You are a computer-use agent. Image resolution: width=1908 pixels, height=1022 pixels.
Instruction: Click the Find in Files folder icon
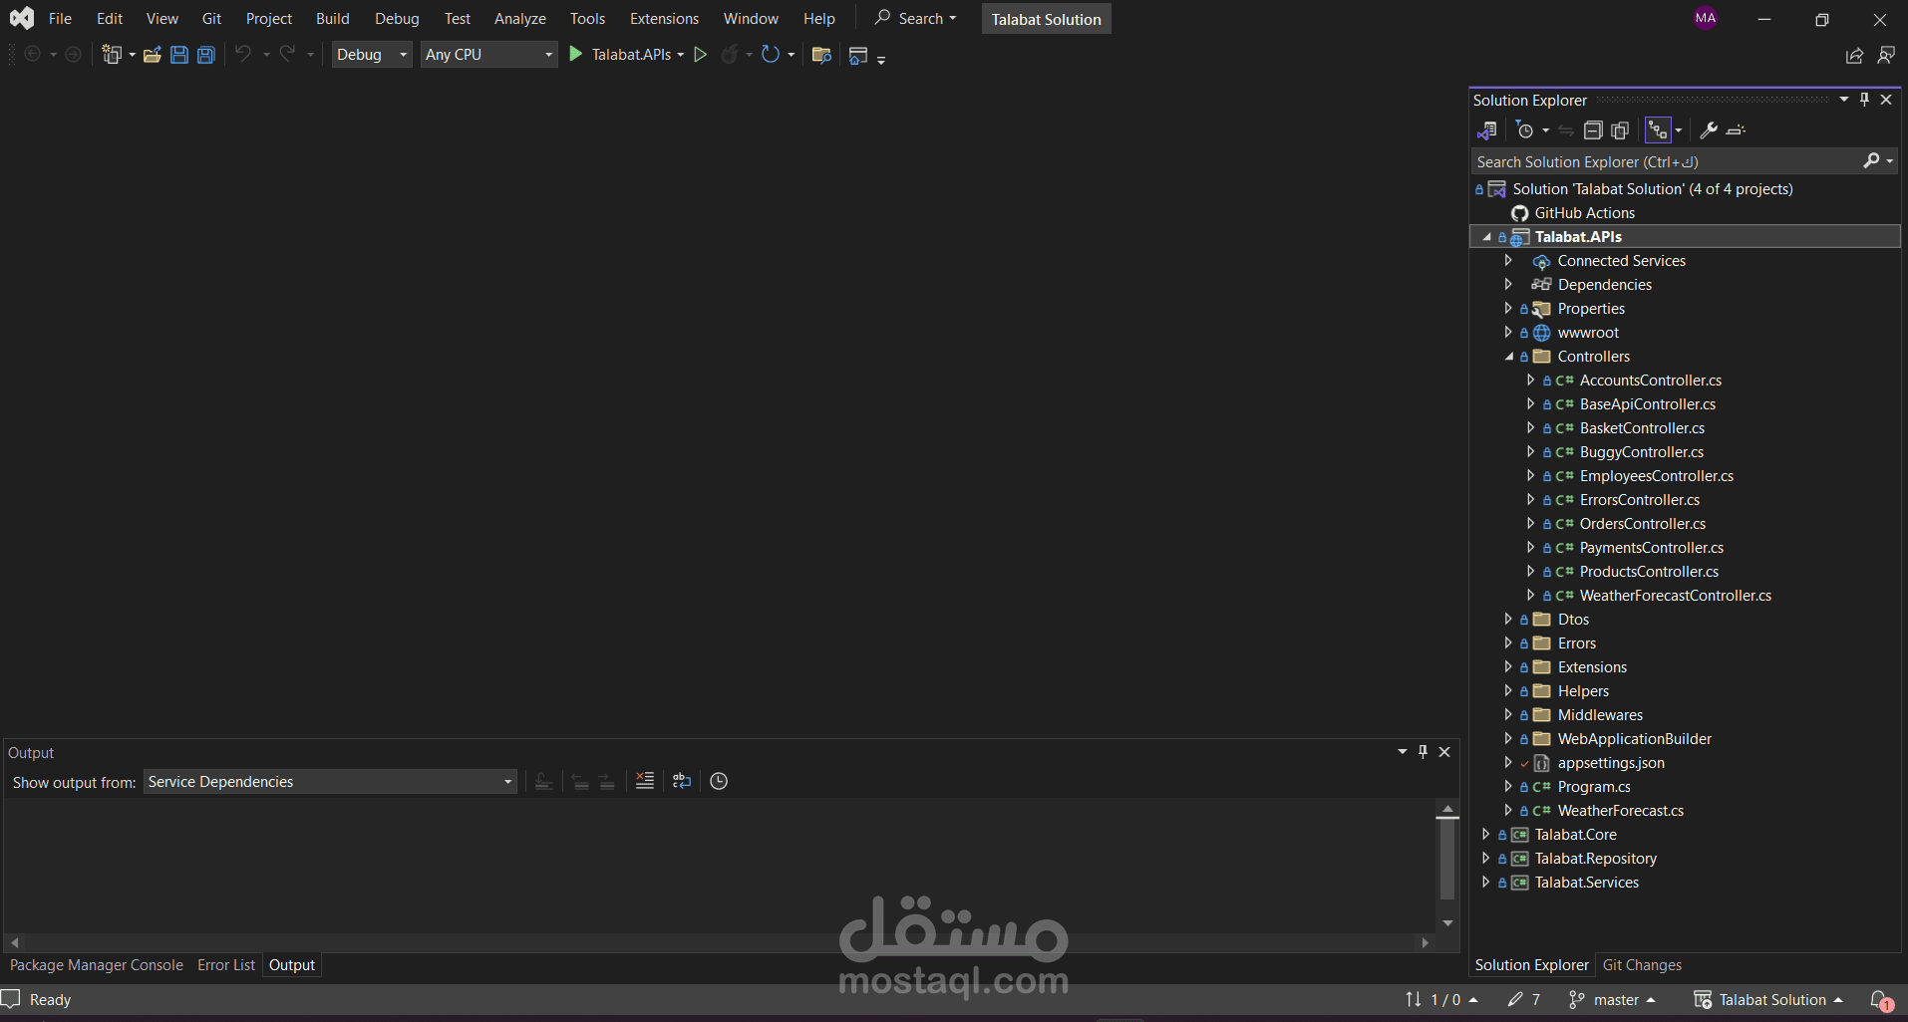(821, 55)
